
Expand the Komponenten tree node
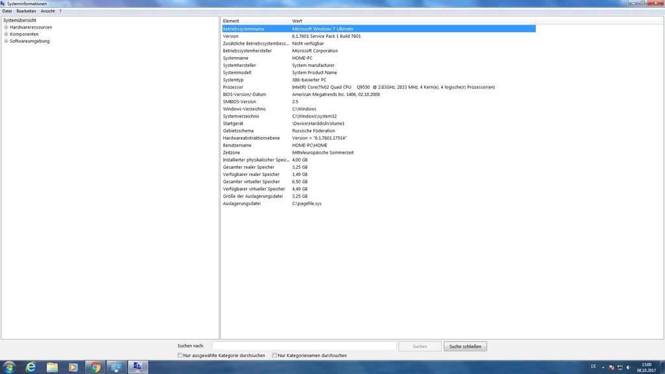point(6,34)
